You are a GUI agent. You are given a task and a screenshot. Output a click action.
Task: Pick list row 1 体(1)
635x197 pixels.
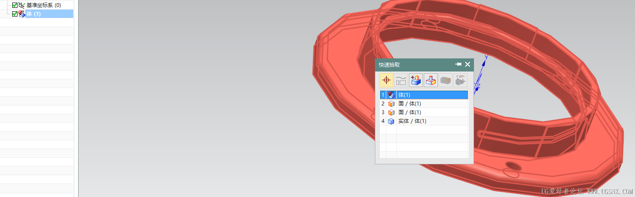coord(424,95)
